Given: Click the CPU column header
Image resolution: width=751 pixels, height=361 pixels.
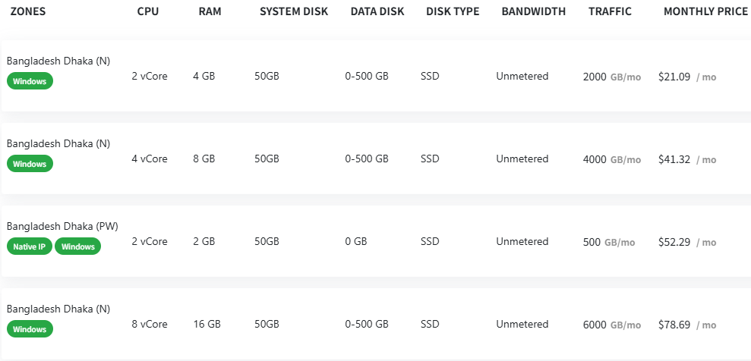Looking at the screenshot, I should tap(149, 11).
